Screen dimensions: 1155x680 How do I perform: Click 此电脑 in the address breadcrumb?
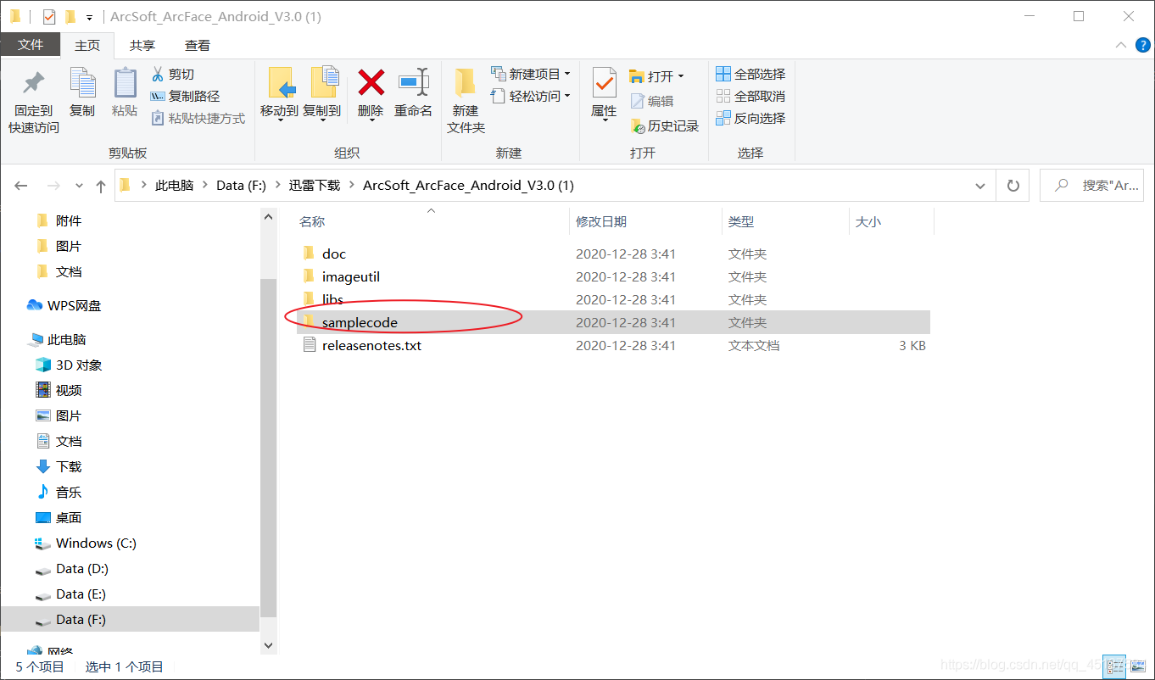tap(174, 186)
